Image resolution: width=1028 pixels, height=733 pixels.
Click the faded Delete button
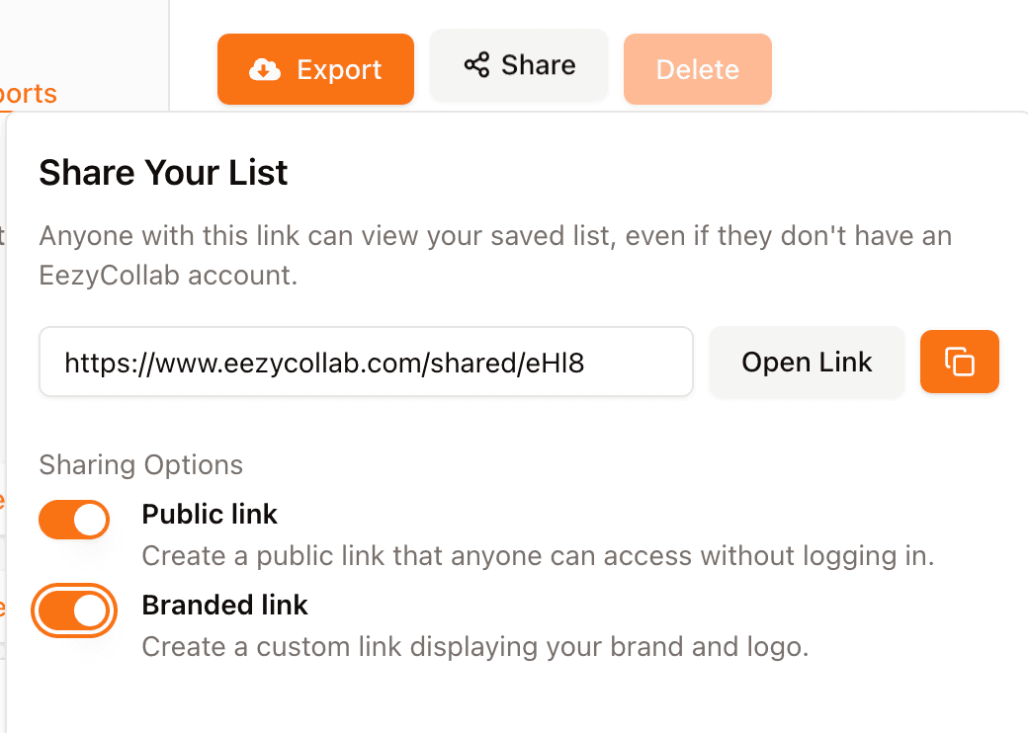698,69
